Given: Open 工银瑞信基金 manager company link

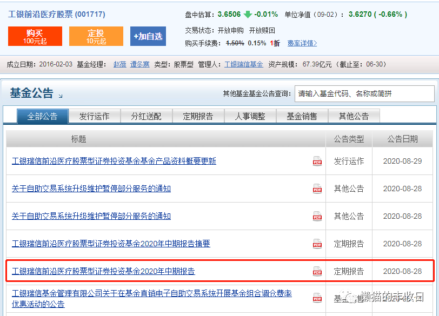Looking at the screenshot, I should (244, 64).
